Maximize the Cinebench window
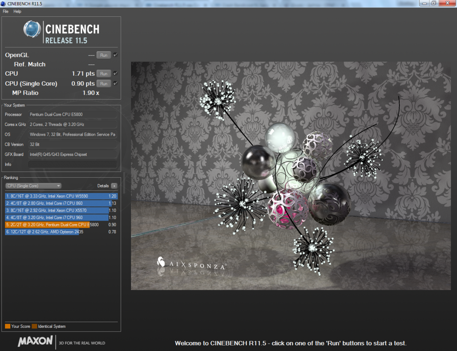This screenshot has width=457, height=351. coord(434,3)
